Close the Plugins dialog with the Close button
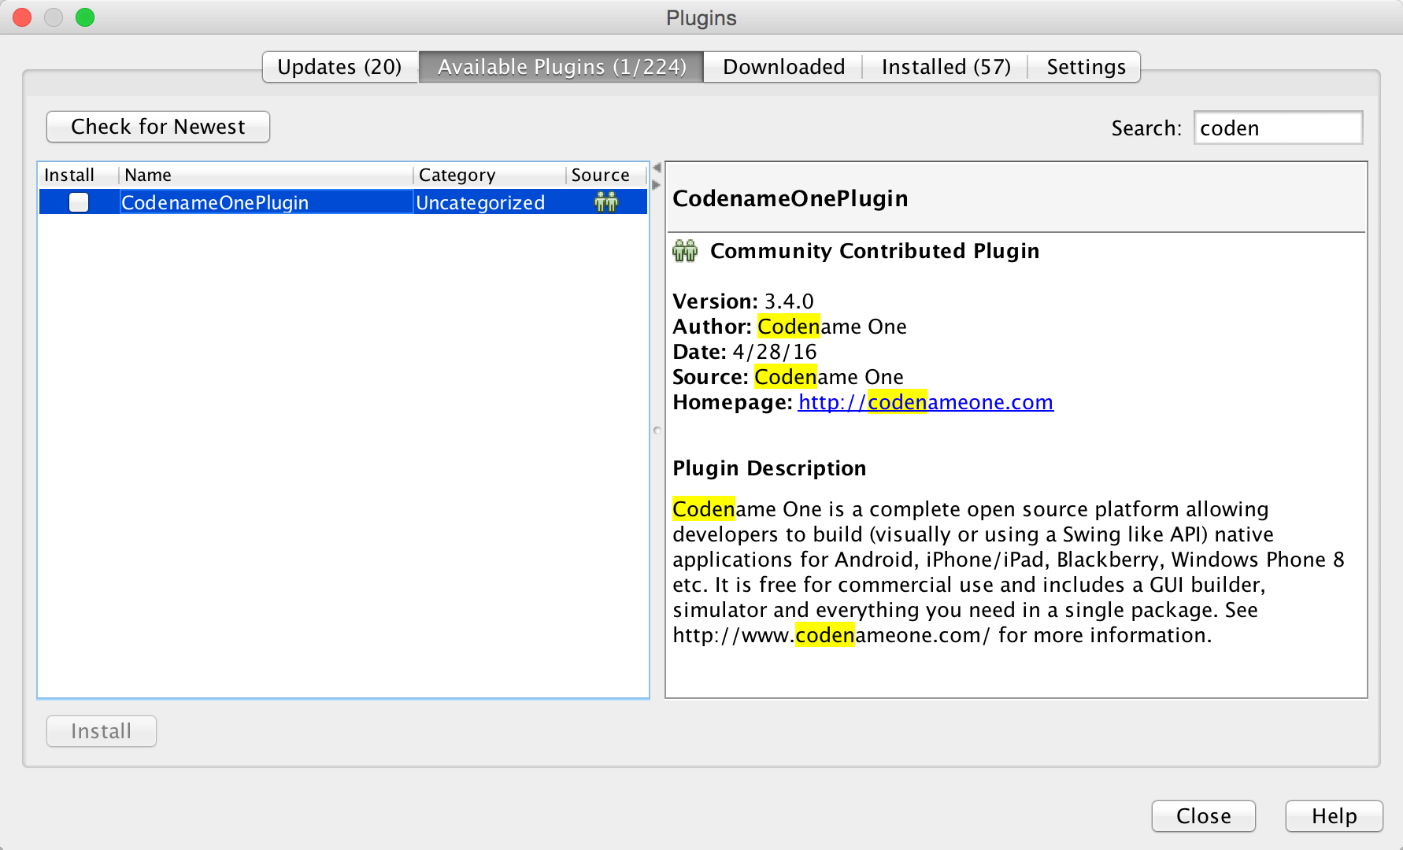The image size is (1403, 850). tap(1203, 816)
